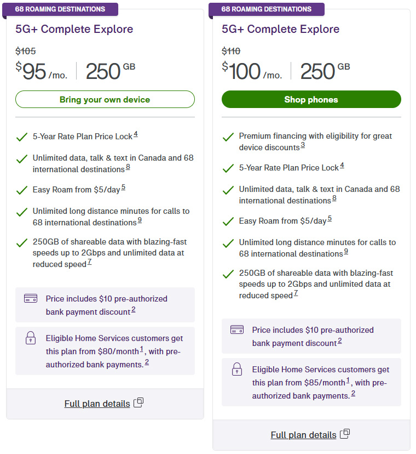Click the padlock icon in the $100 plan

pyautogui.click(x=236, y=369)
